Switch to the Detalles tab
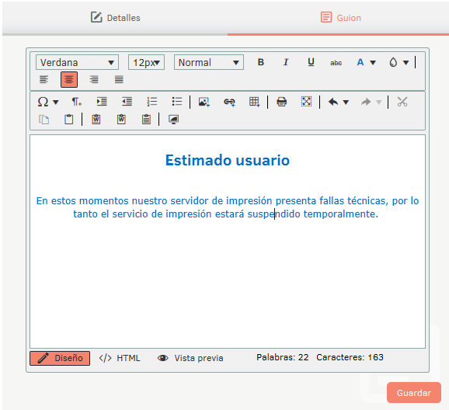 coord(116,18)
